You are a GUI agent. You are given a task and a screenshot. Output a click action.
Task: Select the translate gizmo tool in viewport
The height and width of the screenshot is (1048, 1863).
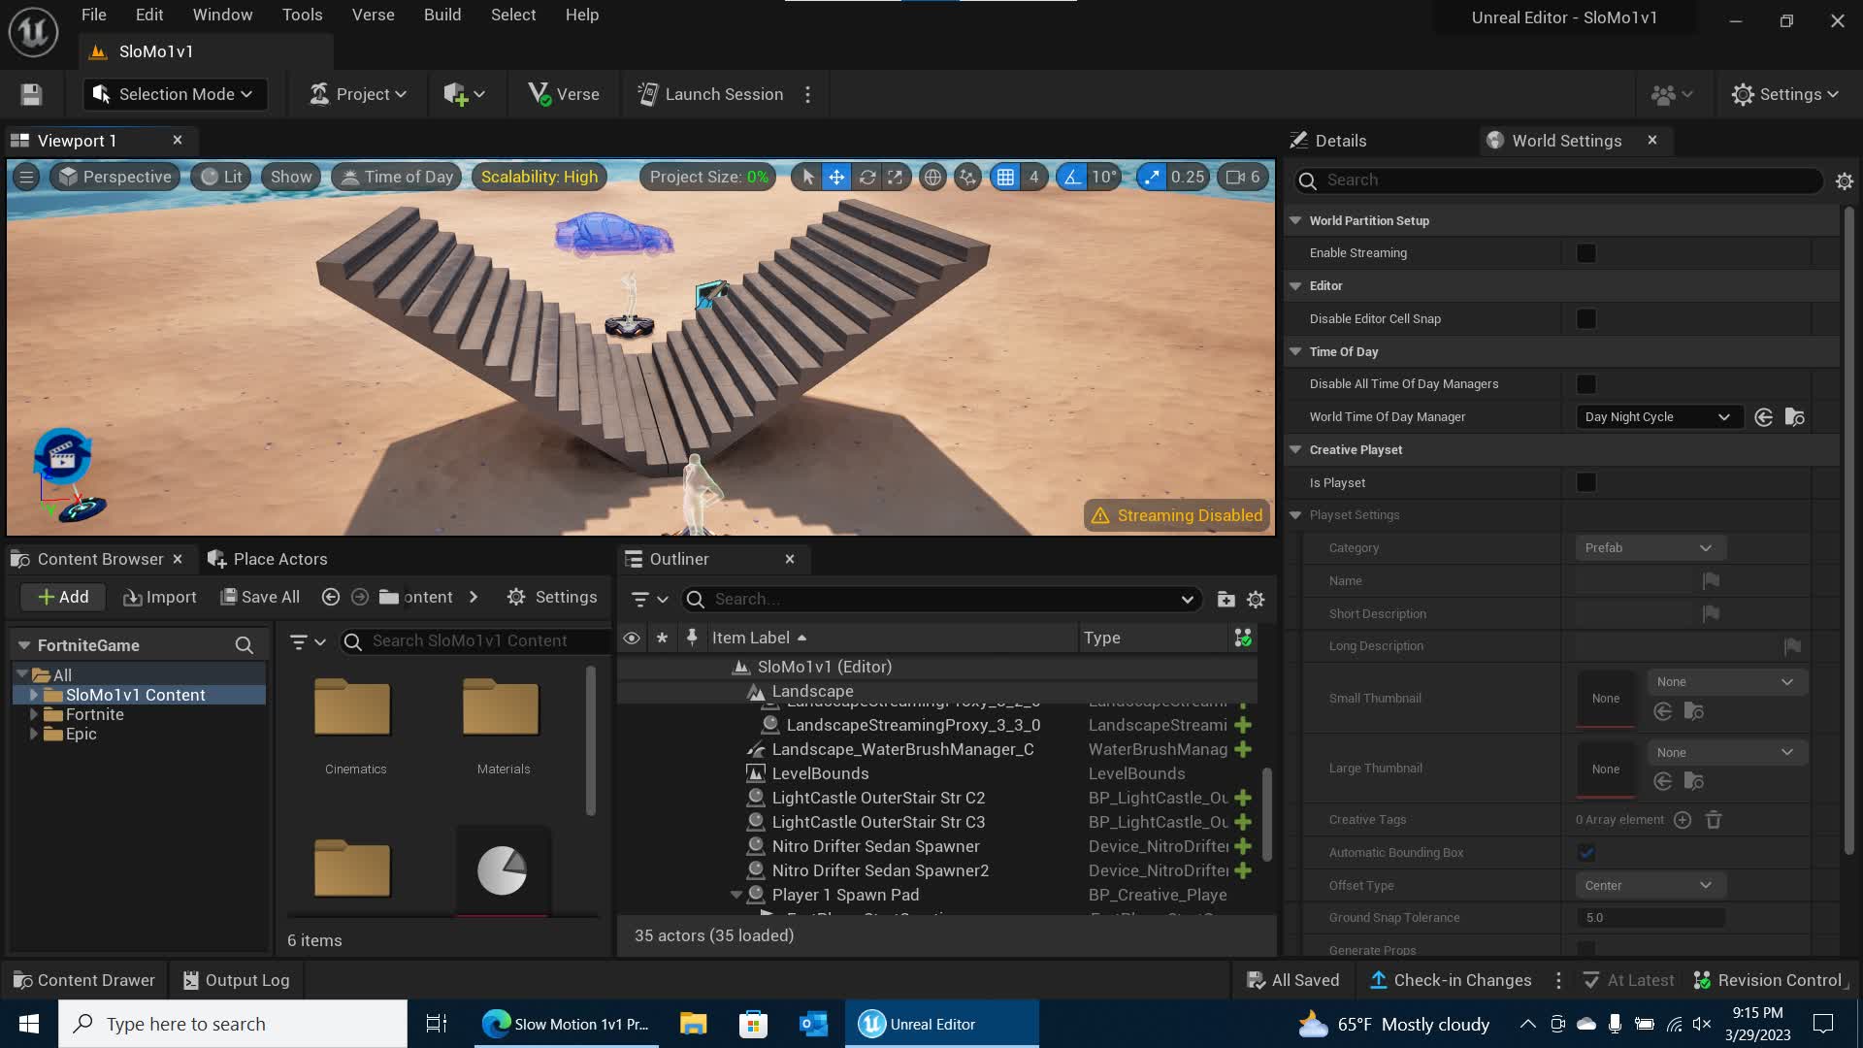pyautogui.click(x=836, y=177)
